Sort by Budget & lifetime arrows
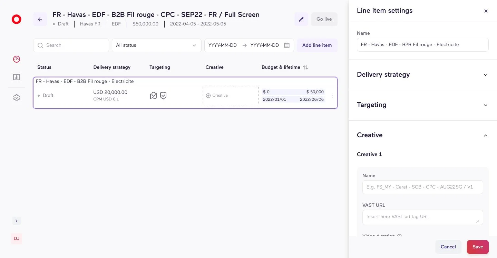Screen dimensions: 497x258 click(x=305, y=67)
